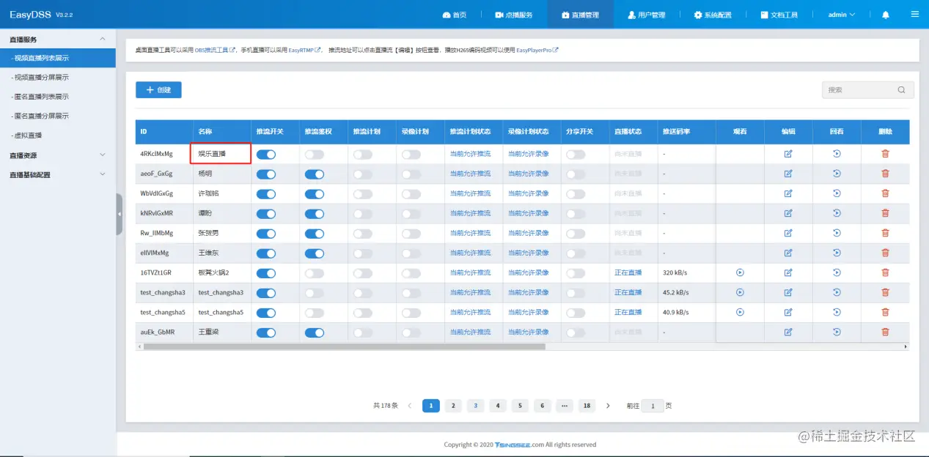Click the search magnifier icon
Viewport: 929px width, 457px height.
pos(901,90)
